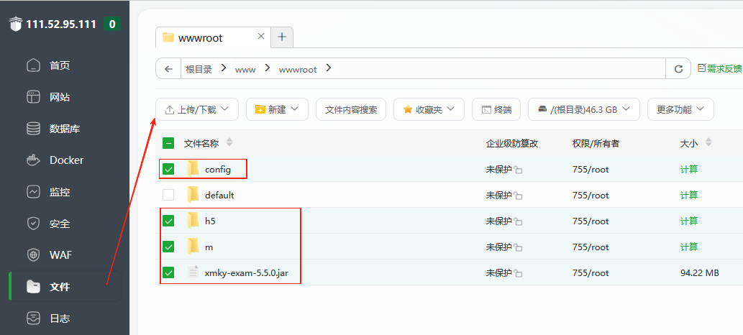Open Docker from the sidebar
The height and width of the screenshot is (335, 743).
pyautogui.click(x=65, y=160)
